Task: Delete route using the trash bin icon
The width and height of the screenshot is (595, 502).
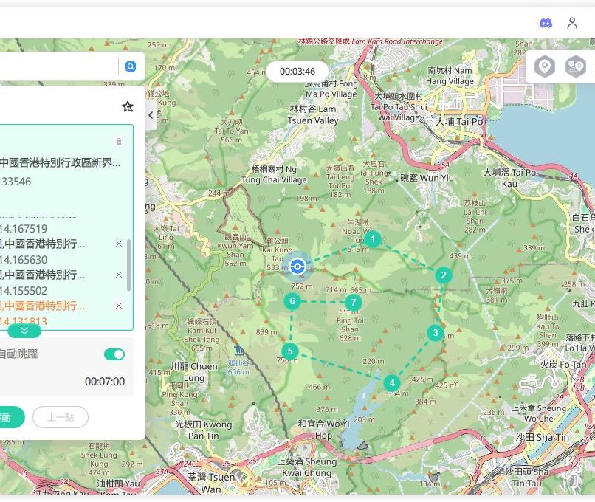Action: pyautogui.click(x=119, y=141)
